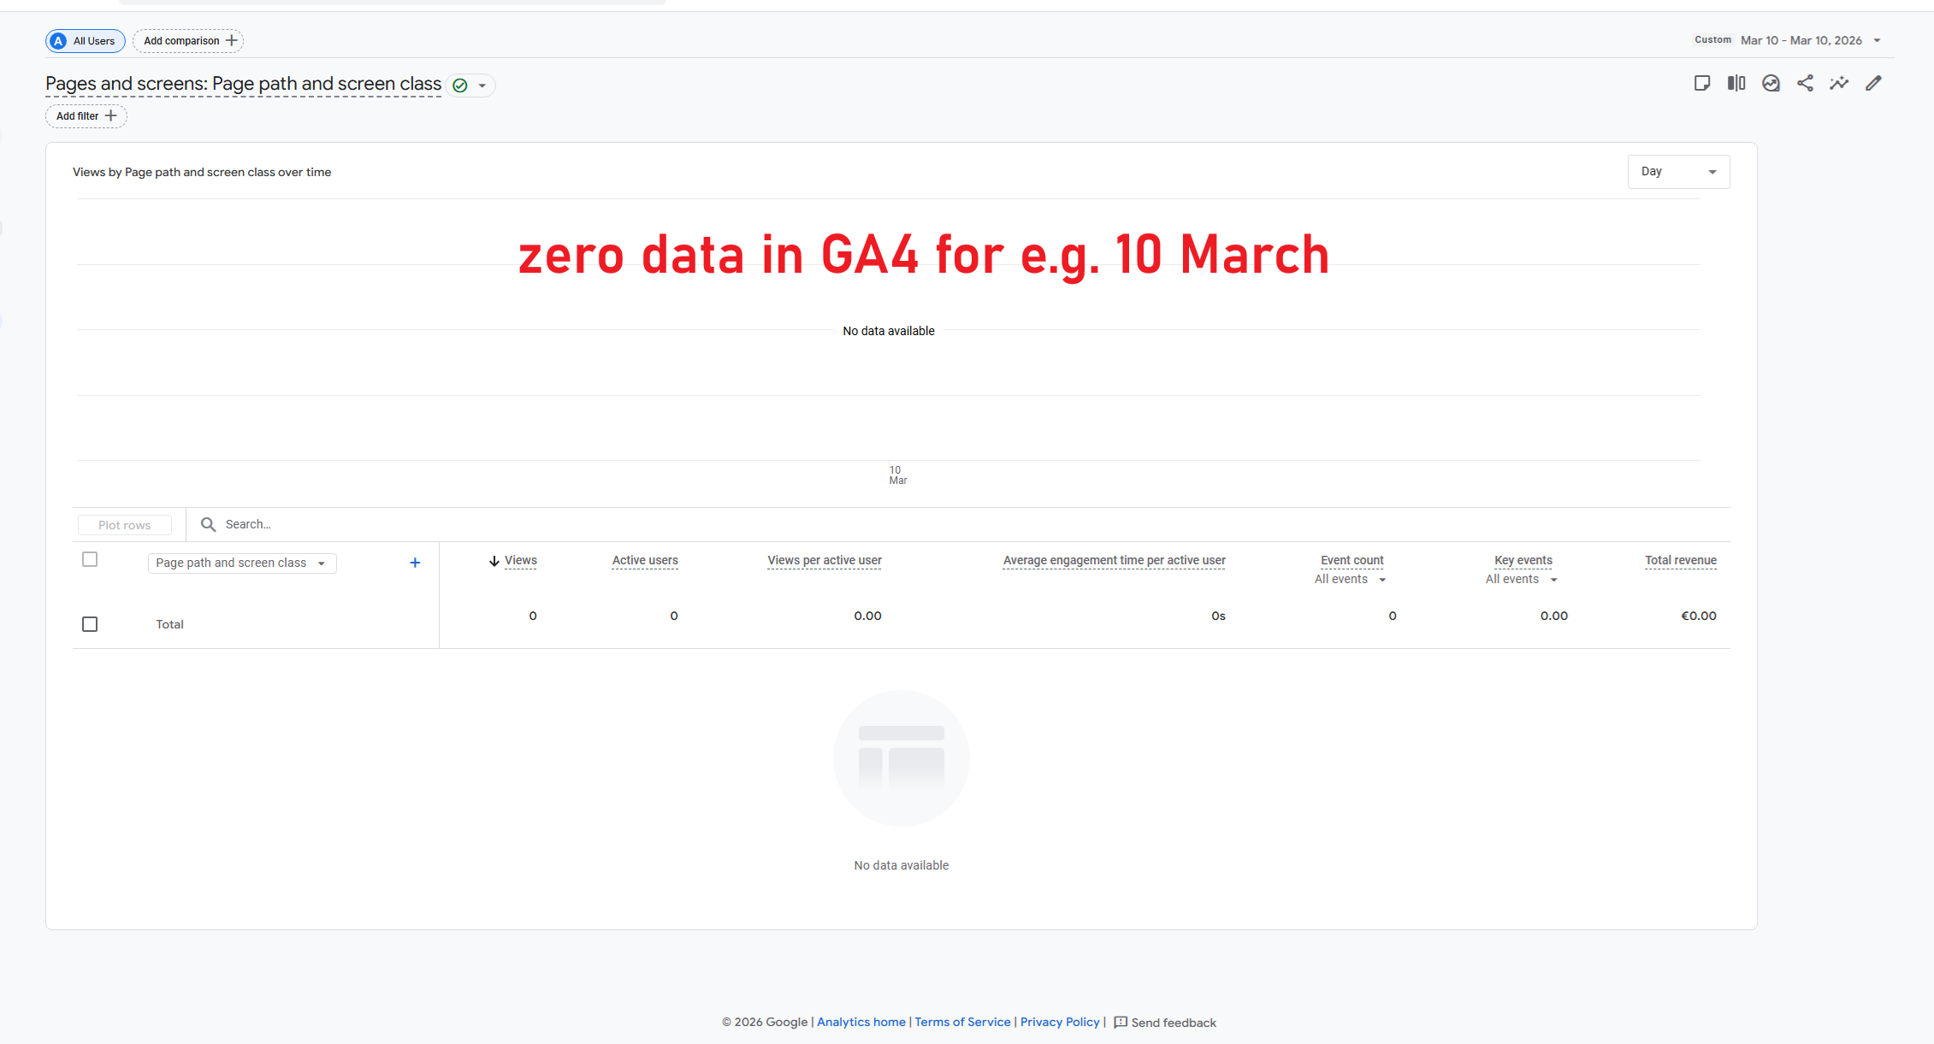Click the Save as note icon
Image resolution: width=1934 pixels, height=1044 pixels.
(1701, 83)
